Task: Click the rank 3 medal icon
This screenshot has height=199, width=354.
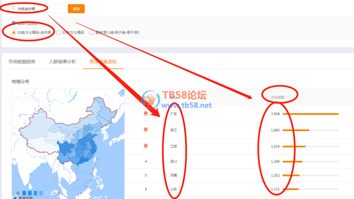Action: pos(146,146)
